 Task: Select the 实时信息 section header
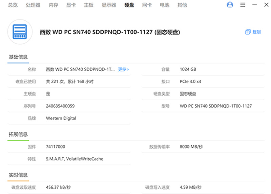click(x=18, y=175)
